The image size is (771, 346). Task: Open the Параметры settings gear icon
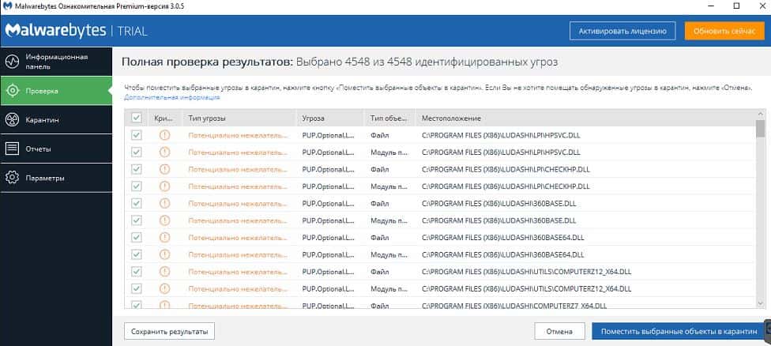click(13, 178)
